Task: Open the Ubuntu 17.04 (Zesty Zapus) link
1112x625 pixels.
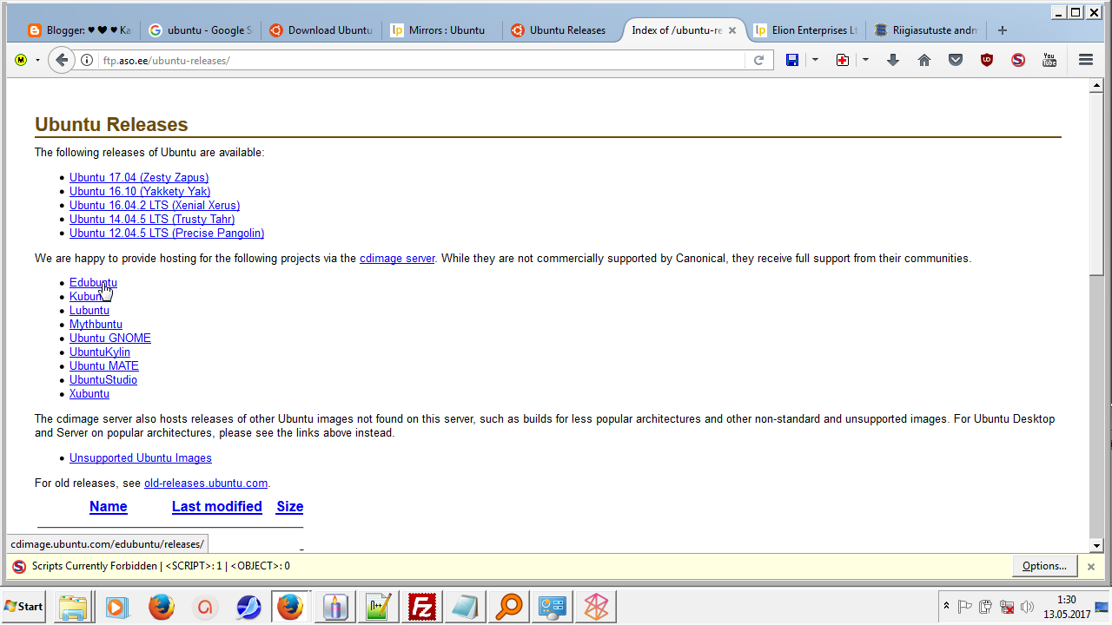Action: (x=139, y=178)
